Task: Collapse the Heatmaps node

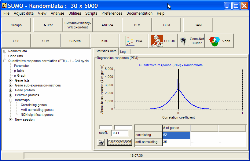Action: click(x=10, y=100)
